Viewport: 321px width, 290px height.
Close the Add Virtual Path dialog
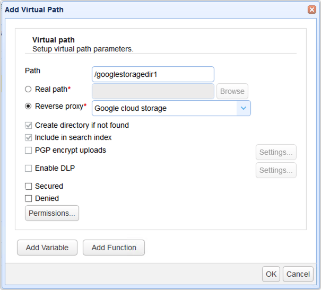click(x=311, y=10)
